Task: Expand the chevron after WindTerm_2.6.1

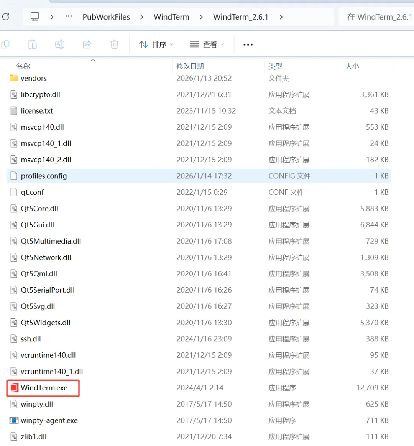Action: pos(281,17)
